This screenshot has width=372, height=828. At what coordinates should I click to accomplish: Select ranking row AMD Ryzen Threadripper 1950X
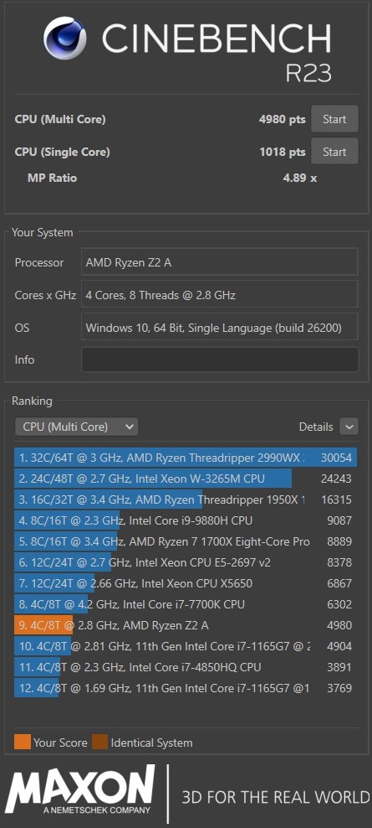click(x=186, y=499)
